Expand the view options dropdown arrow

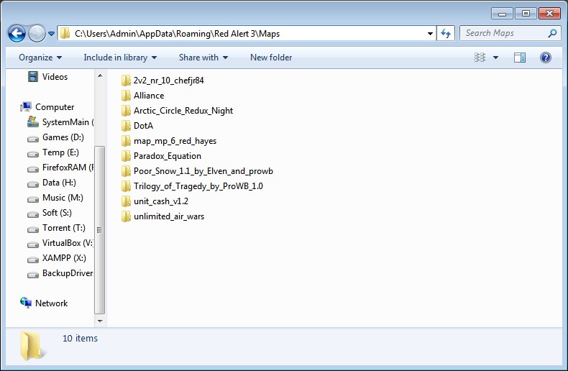tap(495, 58)
